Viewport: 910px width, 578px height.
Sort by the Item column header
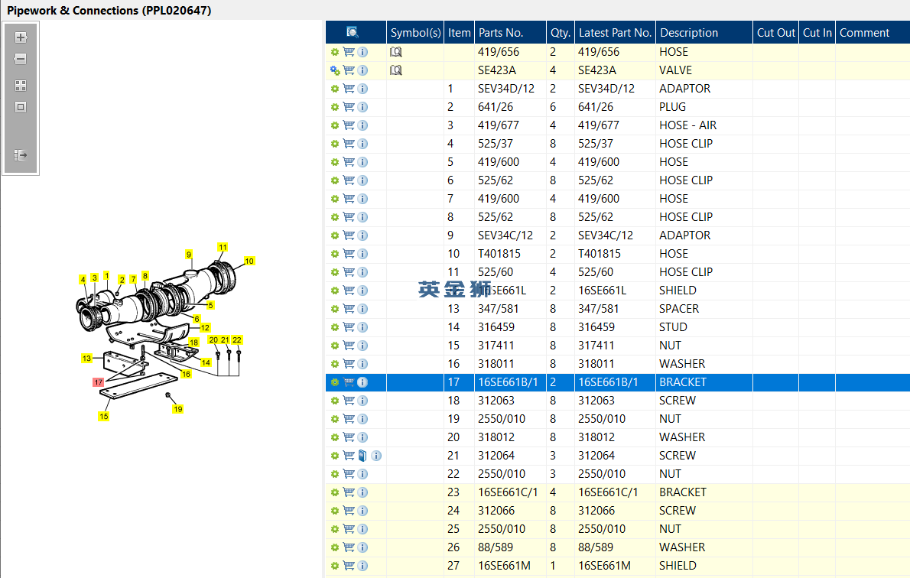[x=459, y=33]
